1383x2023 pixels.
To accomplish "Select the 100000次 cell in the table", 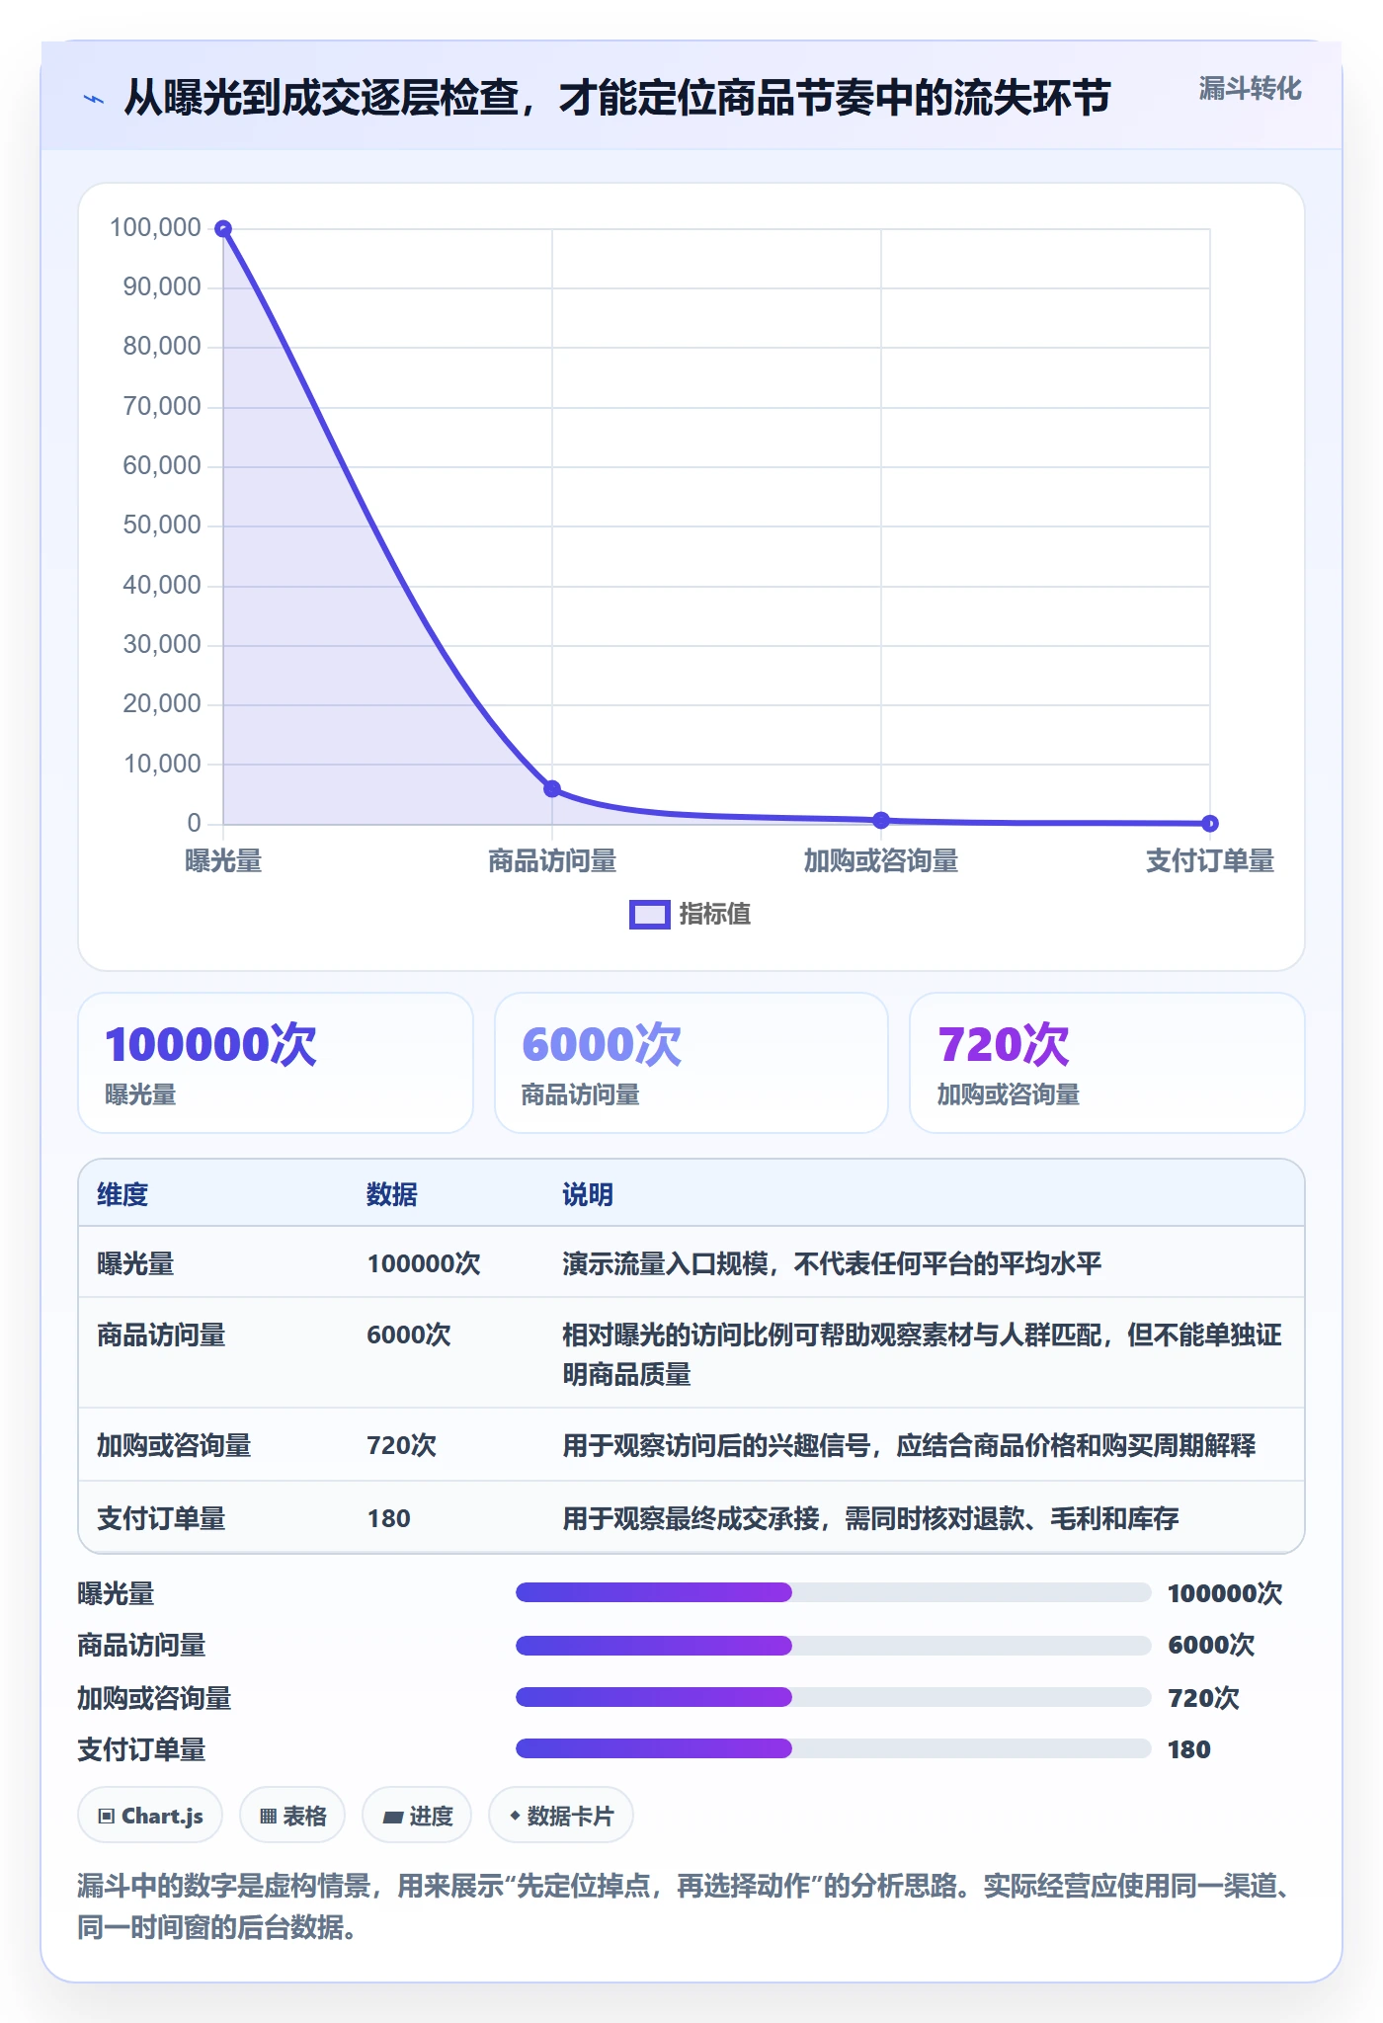I will [x=424, y=1263].
